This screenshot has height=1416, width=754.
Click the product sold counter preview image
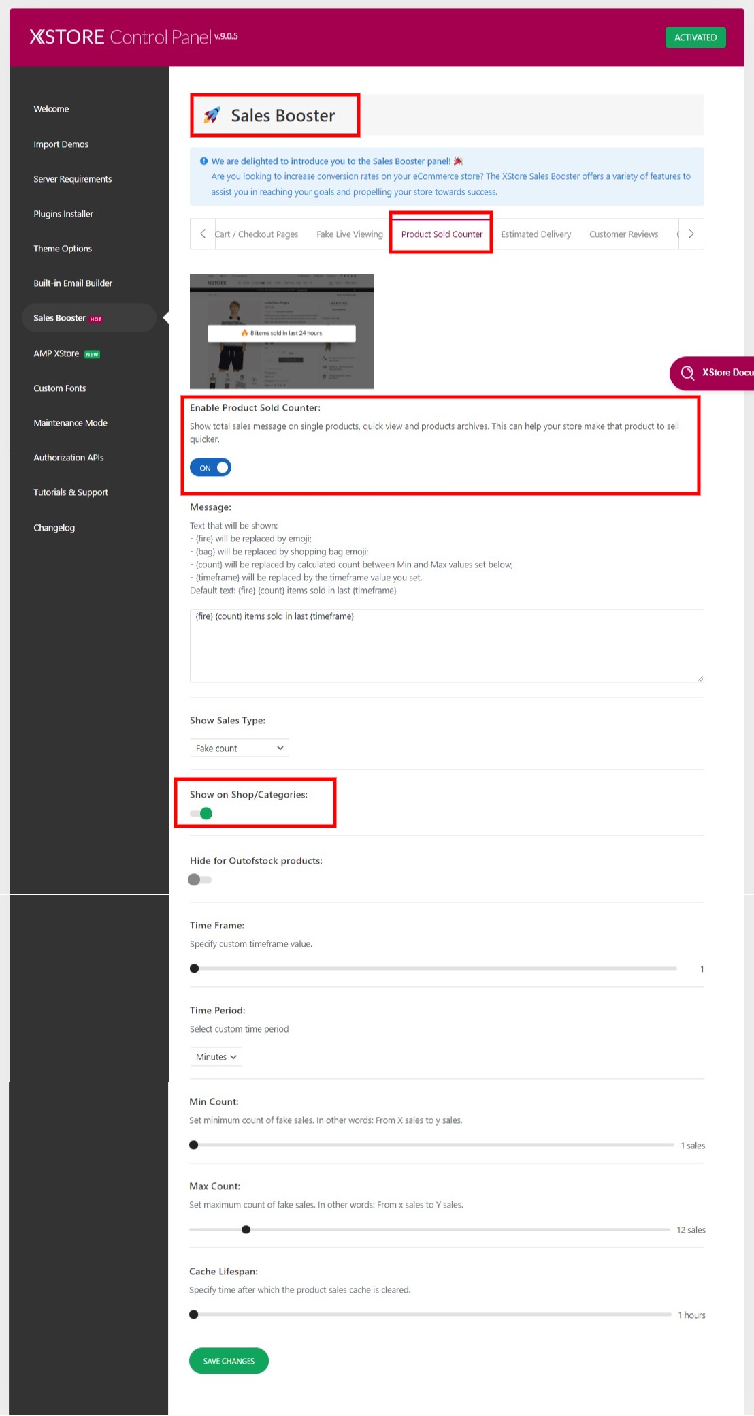(282, 332)
